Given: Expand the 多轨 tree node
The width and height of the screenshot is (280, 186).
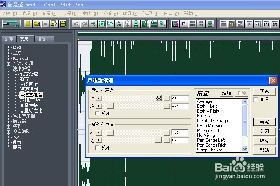Looking at the screenshot, I should point(8,47).
